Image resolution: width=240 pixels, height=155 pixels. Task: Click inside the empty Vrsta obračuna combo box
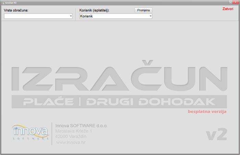pyautogui.click(x=38, y=16)
